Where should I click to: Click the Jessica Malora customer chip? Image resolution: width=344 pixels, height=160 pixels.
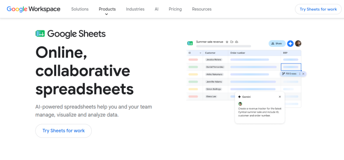214,59
